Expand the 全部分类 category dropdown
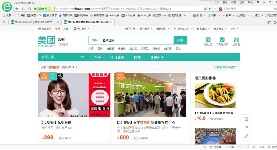 (82, 57)
